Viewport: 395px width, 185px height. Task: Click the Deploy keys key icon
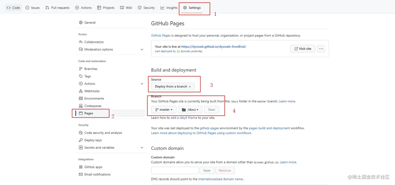(x=81, y=140)
